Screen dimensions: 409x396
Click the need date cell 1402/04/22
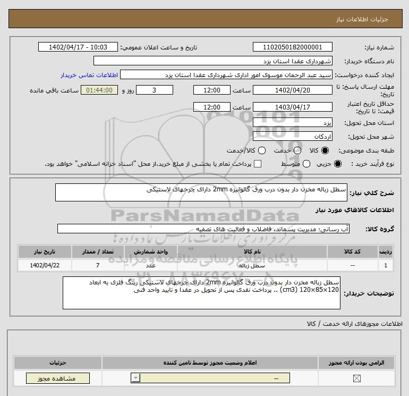[x=45, y=265]
